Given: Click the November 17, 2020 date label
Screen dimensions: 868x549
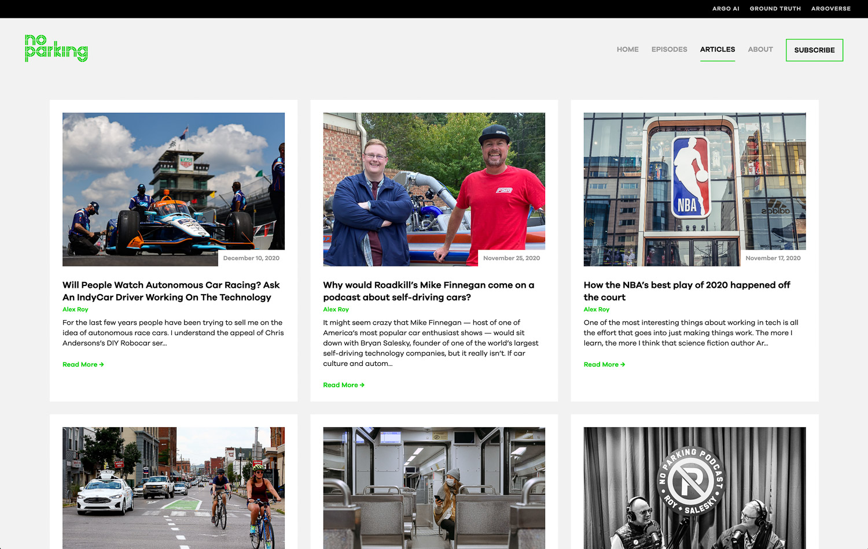Looking at the screenshot, I should 773,258.
